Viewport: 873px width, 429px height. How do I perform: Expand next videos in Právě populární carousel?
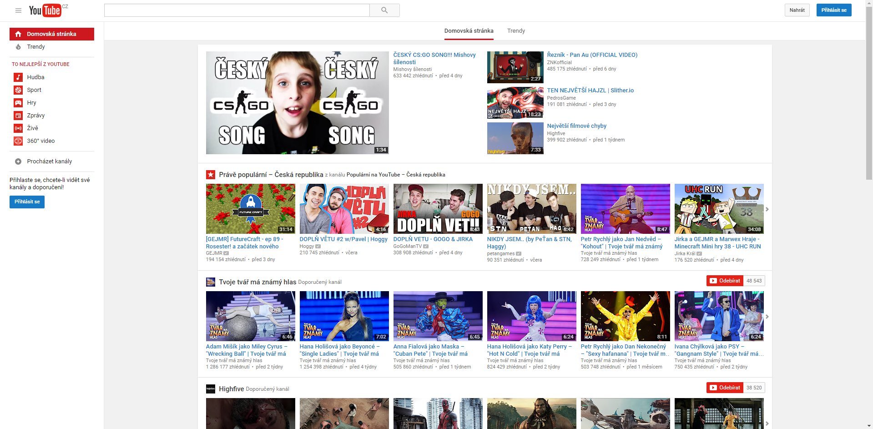[x=767, y=209]
